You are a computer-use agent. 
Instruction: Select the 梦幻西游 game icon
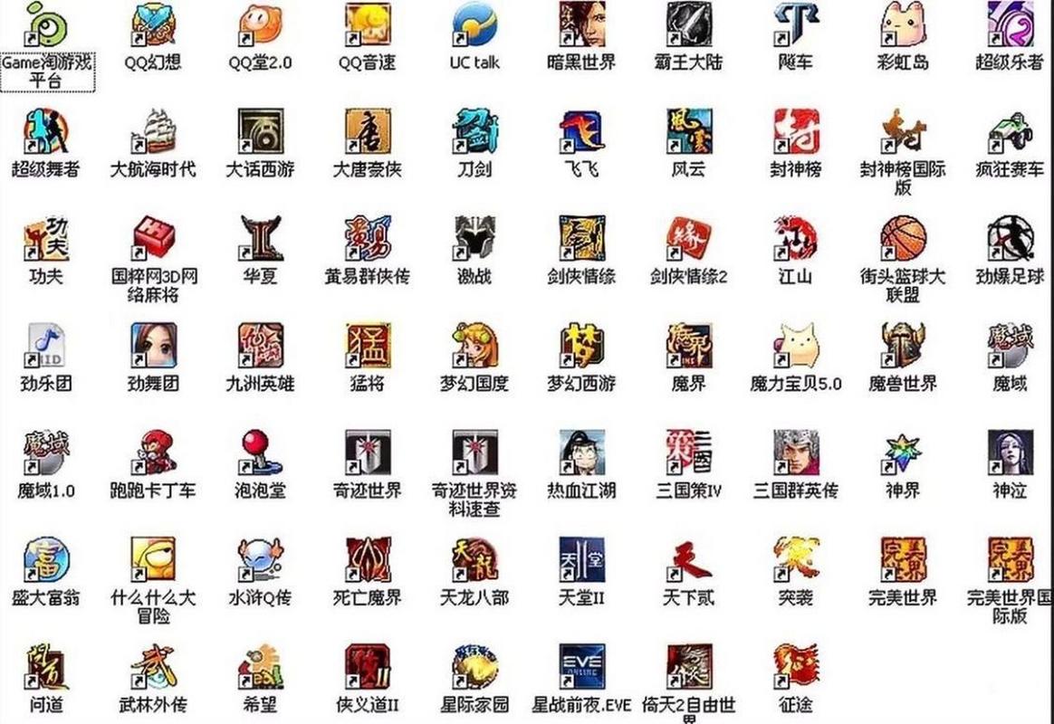pyautogui.click(x=582, y=346)
